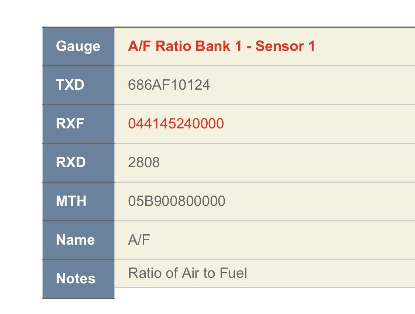The height and width of the screenshot is (314, 415).
Task: Select the note text Ratio of Air to Fuel
Action: tap(188, 273)
